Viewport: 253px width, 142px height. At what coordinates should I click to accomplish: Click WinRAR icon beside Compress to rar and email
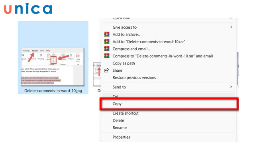tap(107, 56)
